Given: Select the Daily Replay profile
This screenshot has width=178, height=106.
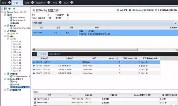Looking at the screenshot, I should click(15, 82).
